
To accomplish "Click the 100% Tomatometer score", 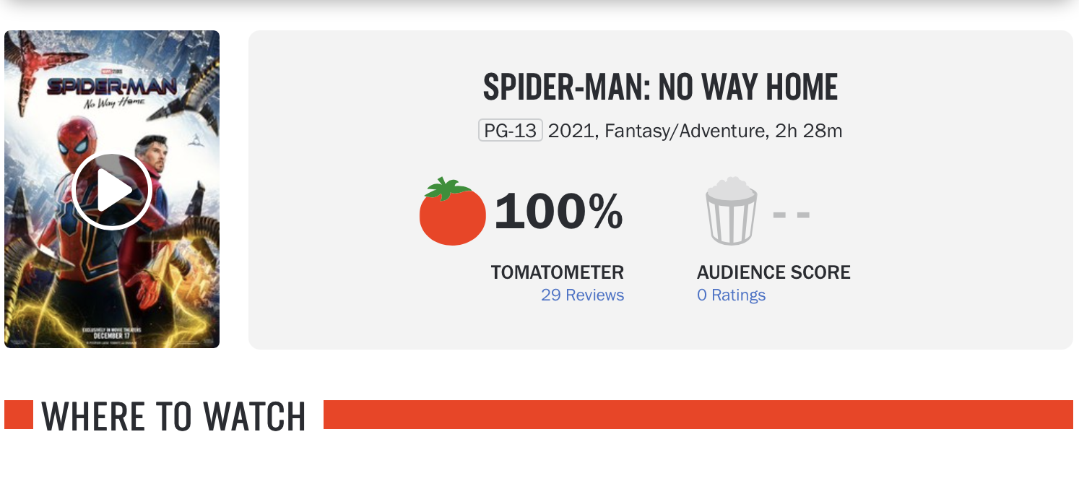I will click(560, 213).
